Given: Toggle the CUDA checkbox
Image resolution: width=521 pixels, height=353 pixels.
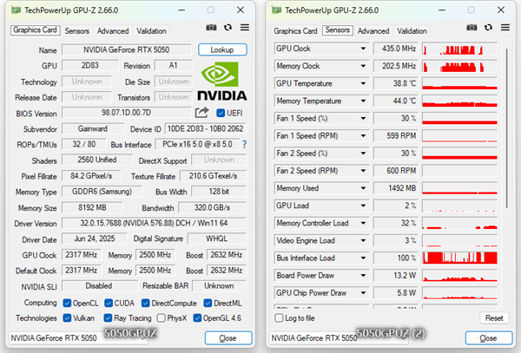Looking at the screenshot, I should [109, 304].
